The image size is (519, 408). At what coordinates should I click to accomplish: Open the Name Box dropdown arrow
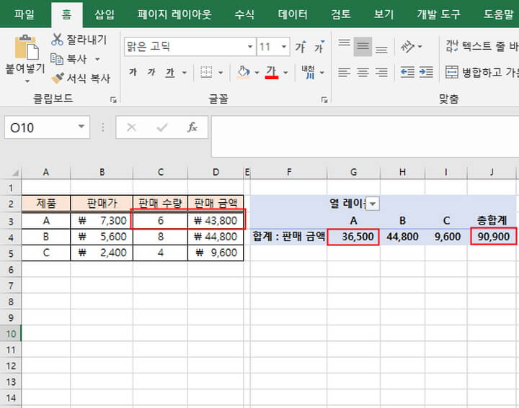click(x=81, y=127)
